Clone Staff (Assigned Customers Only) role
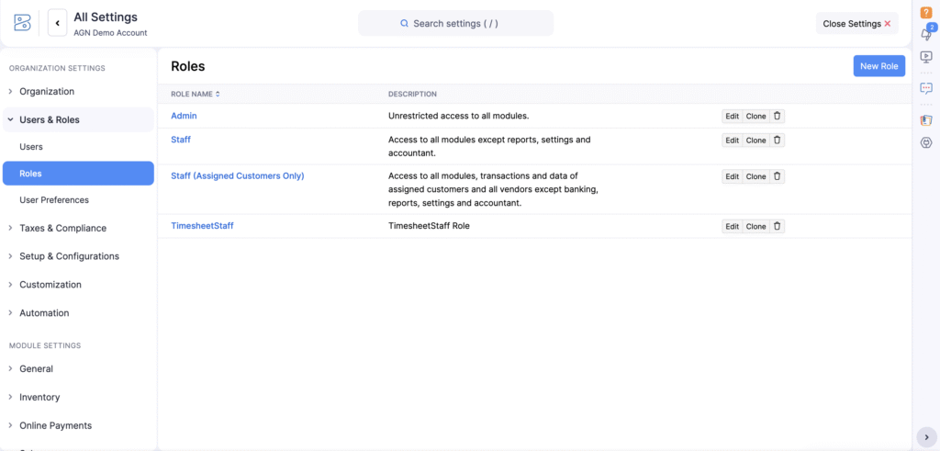Image resolution: width=940 pixels, height=451 pixels. point(756,176)
